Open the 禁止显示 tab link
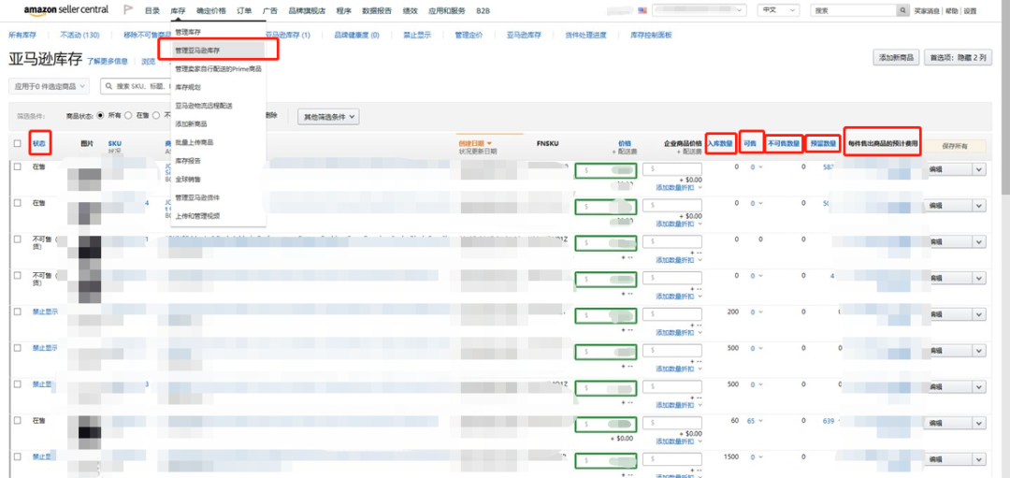Screen dimensions: 1010x478 point(417,35)
